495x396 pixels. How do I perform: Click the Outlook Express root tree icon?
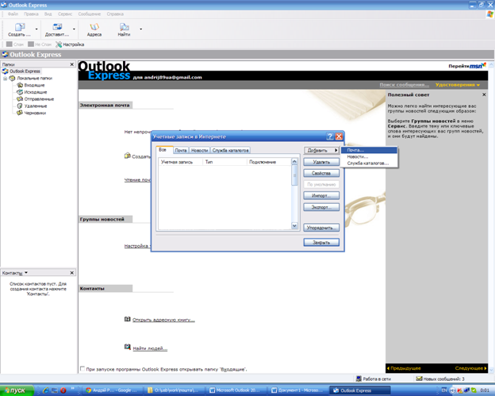[5, 71]
